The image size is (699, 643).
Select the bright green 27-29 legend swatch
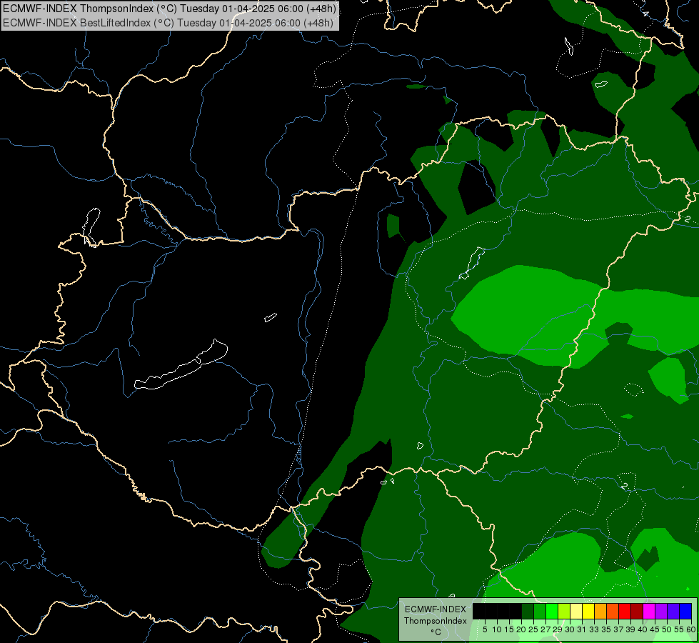click(552, 611)
